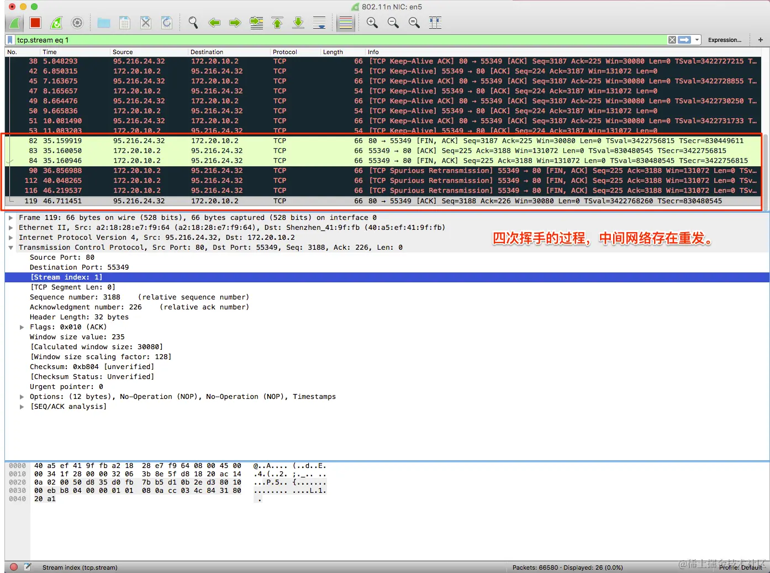Restart the current capture
The image size is (770, 573).
[56, 23]
